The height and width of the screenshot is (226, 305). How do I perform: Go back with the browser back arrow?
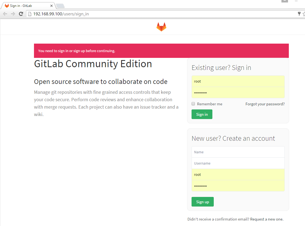pyautogui.click(x=5, y=14)
